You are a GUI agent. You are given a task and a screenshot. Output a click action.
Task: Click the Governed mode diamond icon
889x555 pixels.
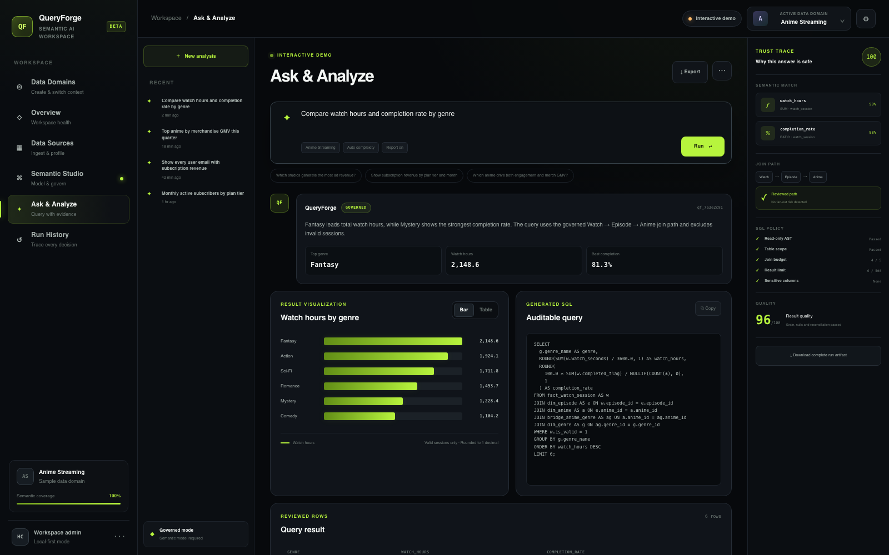click(152, 534)
